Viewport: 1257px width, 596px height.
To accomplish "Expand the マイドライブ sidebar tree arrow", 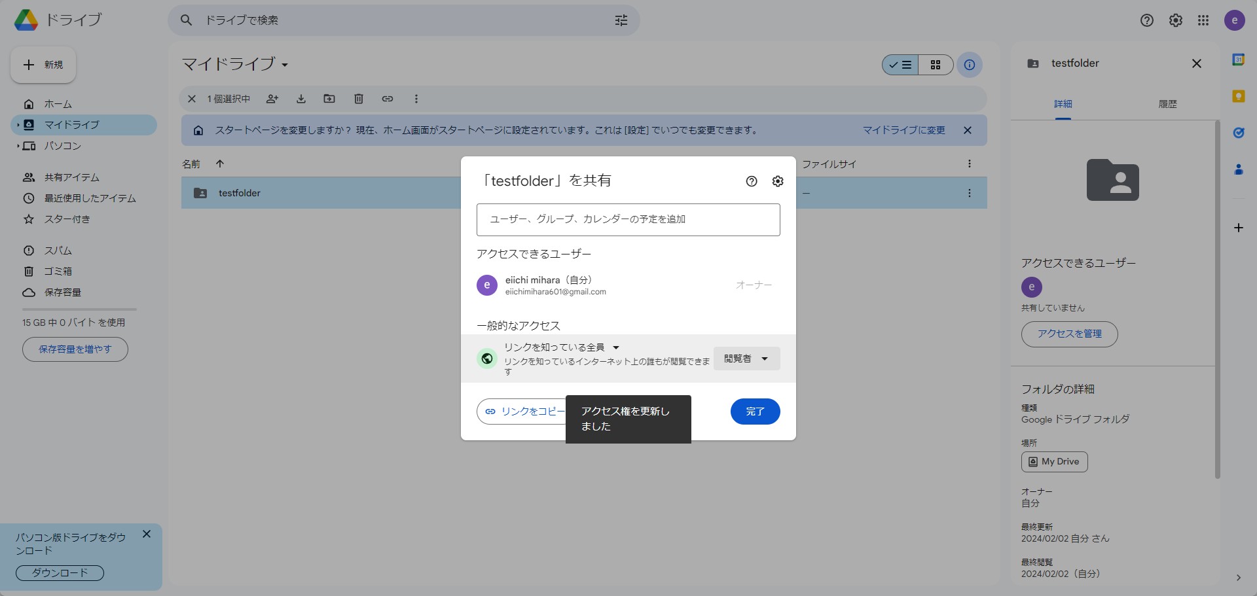I will [18, 124].
